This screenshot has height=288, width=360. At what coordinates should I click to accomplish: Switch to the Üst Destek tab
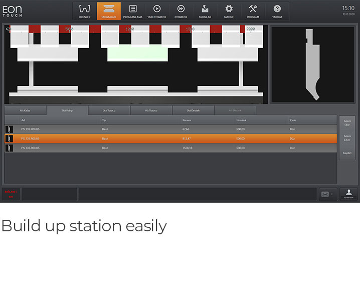193,110
